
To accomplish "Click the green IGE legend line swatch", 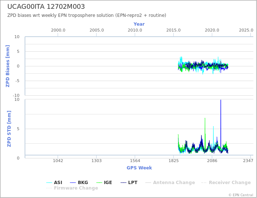I will [99, 183].
